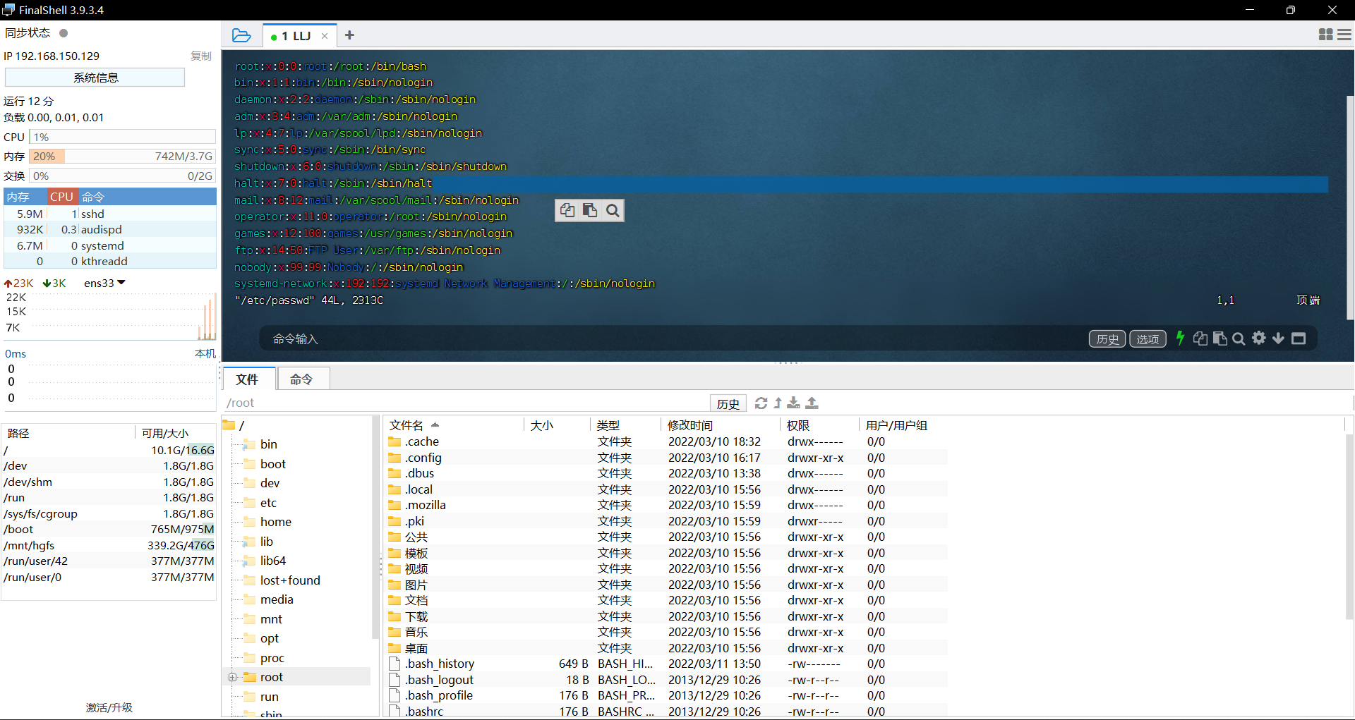The width and height of the screenshot is (1355, 720).
Task: Click the floating search magnifier in terminal
Action: click(613, 210)
